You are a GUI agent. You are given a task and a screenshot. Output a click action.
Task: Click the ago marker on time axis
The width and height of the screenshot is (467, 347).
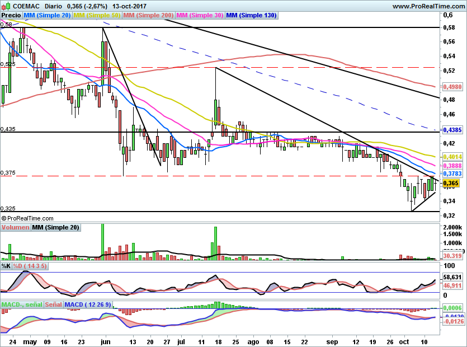tap(253, 342)
